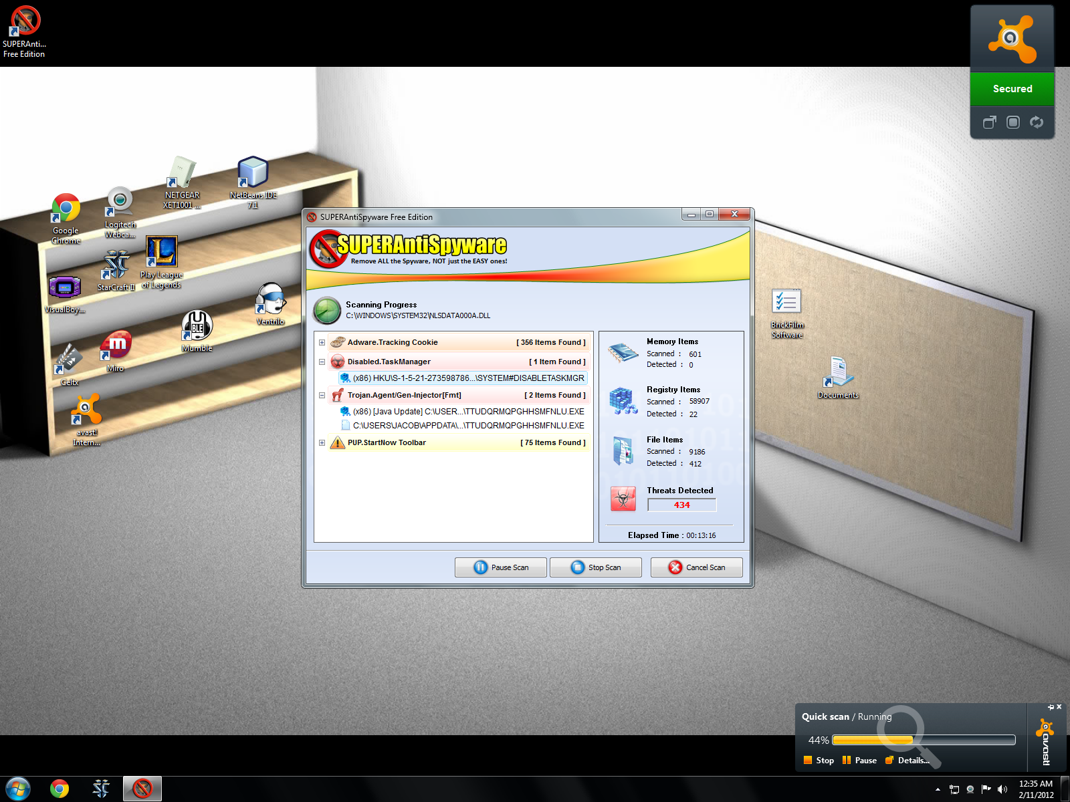Click the File Items heading
This screenshot has width=1070, height=802.
click(x=665, y=440)
